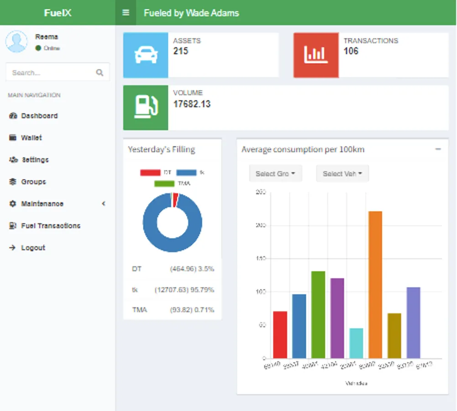The height and width of the screenshot is (411, 457).
Task: Click the purple bar in chart
Action: tap(337, 318)
